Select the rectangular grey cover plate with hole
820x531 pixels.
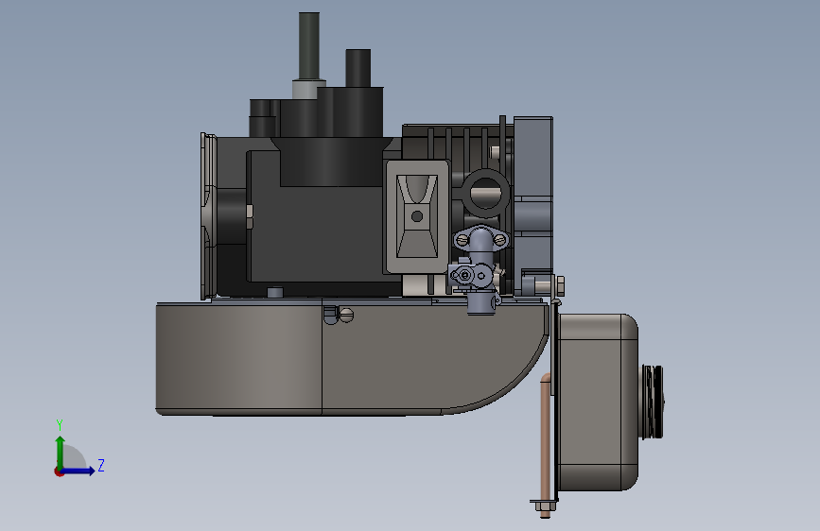pyautogui.click(x=417, y=217)
